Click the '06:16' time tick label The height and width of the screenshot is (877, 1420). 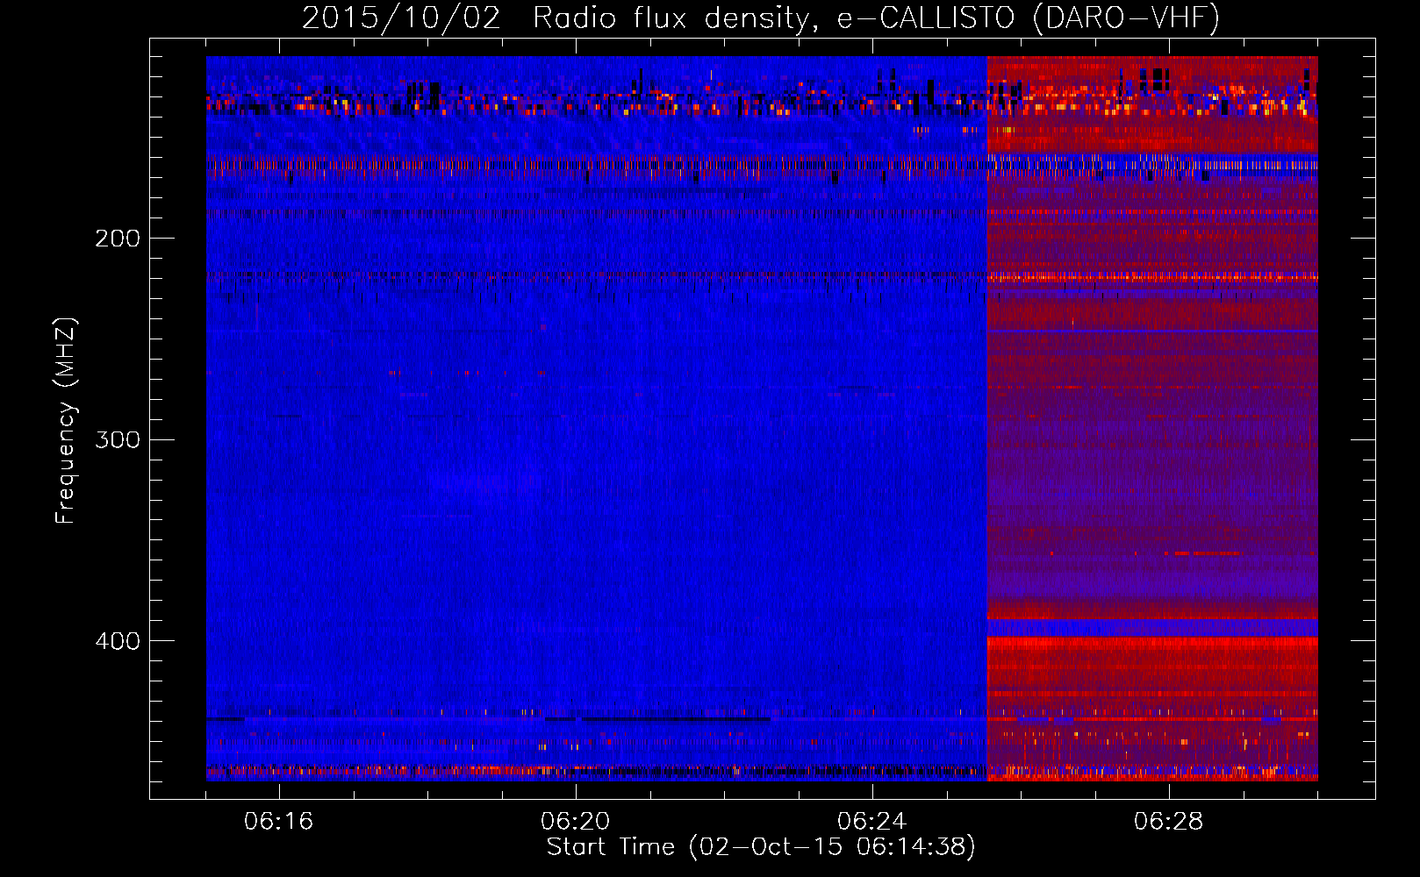coord(278,821)
